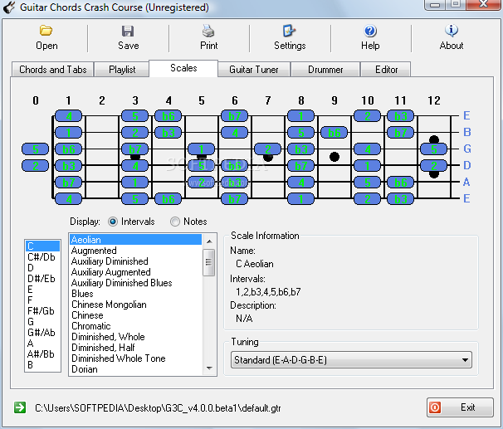Click the guitar icon in the title bar
This screenshot has width=503, height=429.
point(9,7)
